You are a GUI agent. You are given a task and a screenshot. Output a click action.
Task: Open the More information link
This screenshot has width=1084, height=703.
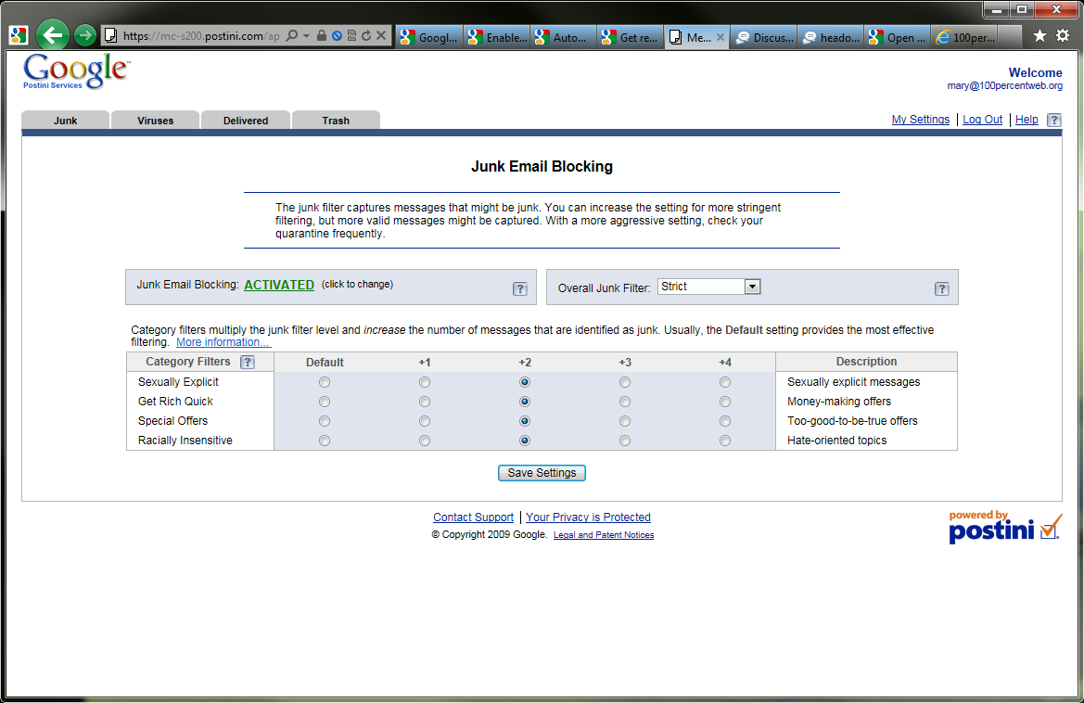click(x=223, y=342)
